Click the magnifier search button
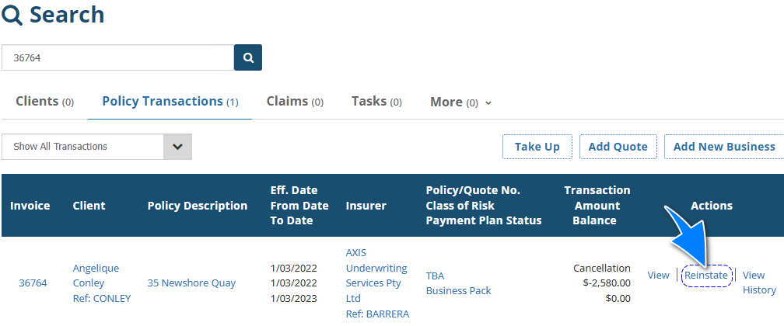 click(x=248, y=57)
